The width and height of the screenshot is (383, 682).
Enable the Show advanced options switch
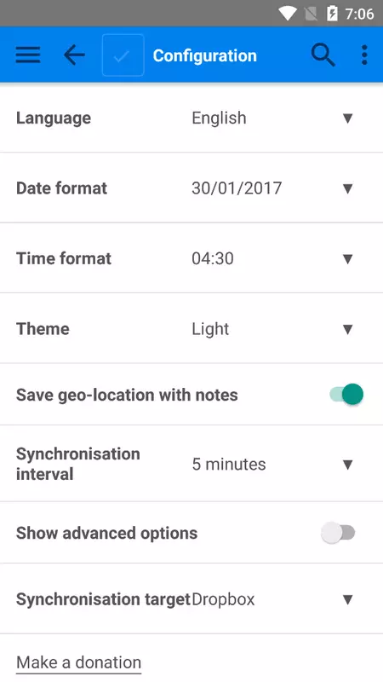pos(338,532)
